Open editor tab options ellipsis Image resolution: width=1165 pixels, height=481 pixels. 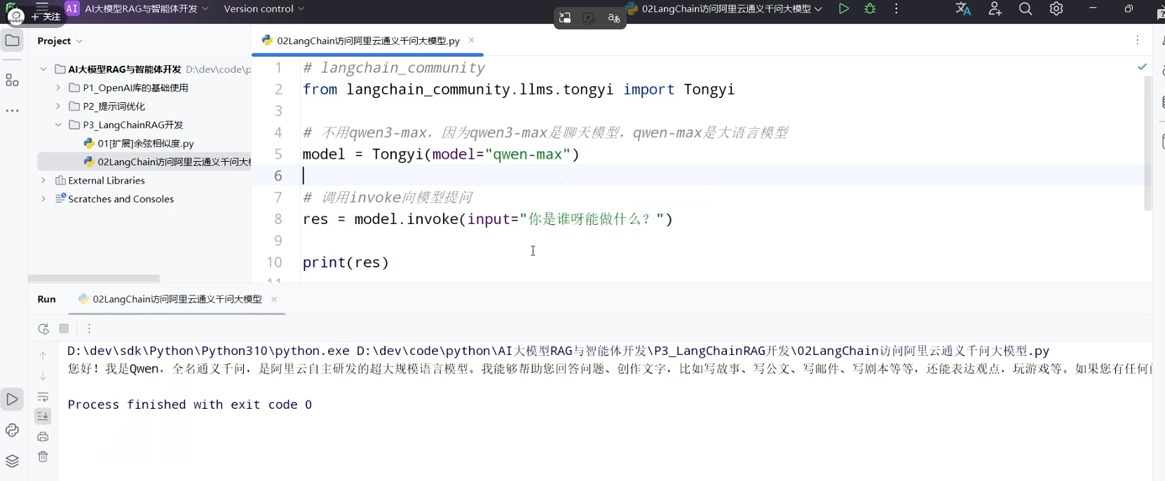click(1138, 41)
